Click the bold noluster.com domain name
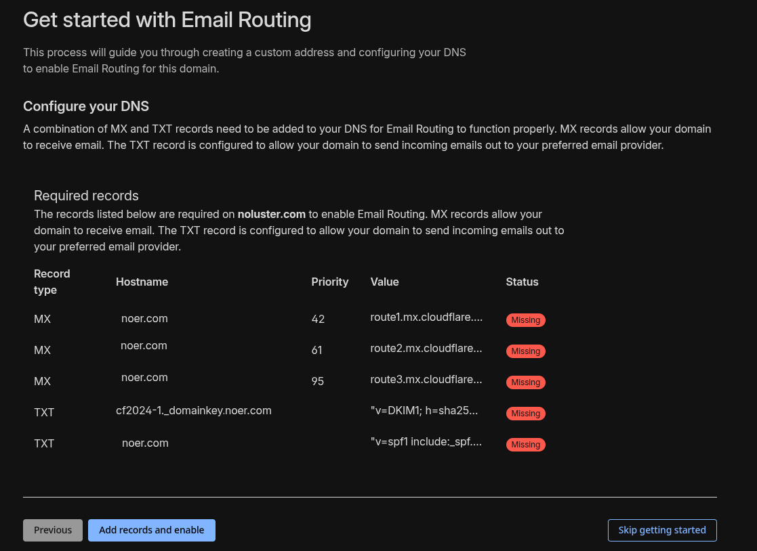Viewport: 757px width, 551px height. (271, 214)
